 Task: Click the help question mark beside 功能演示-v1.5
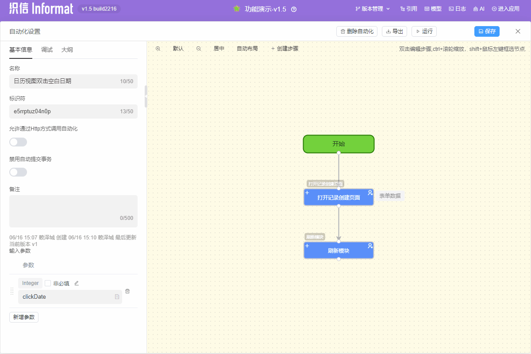click(294, 9)
